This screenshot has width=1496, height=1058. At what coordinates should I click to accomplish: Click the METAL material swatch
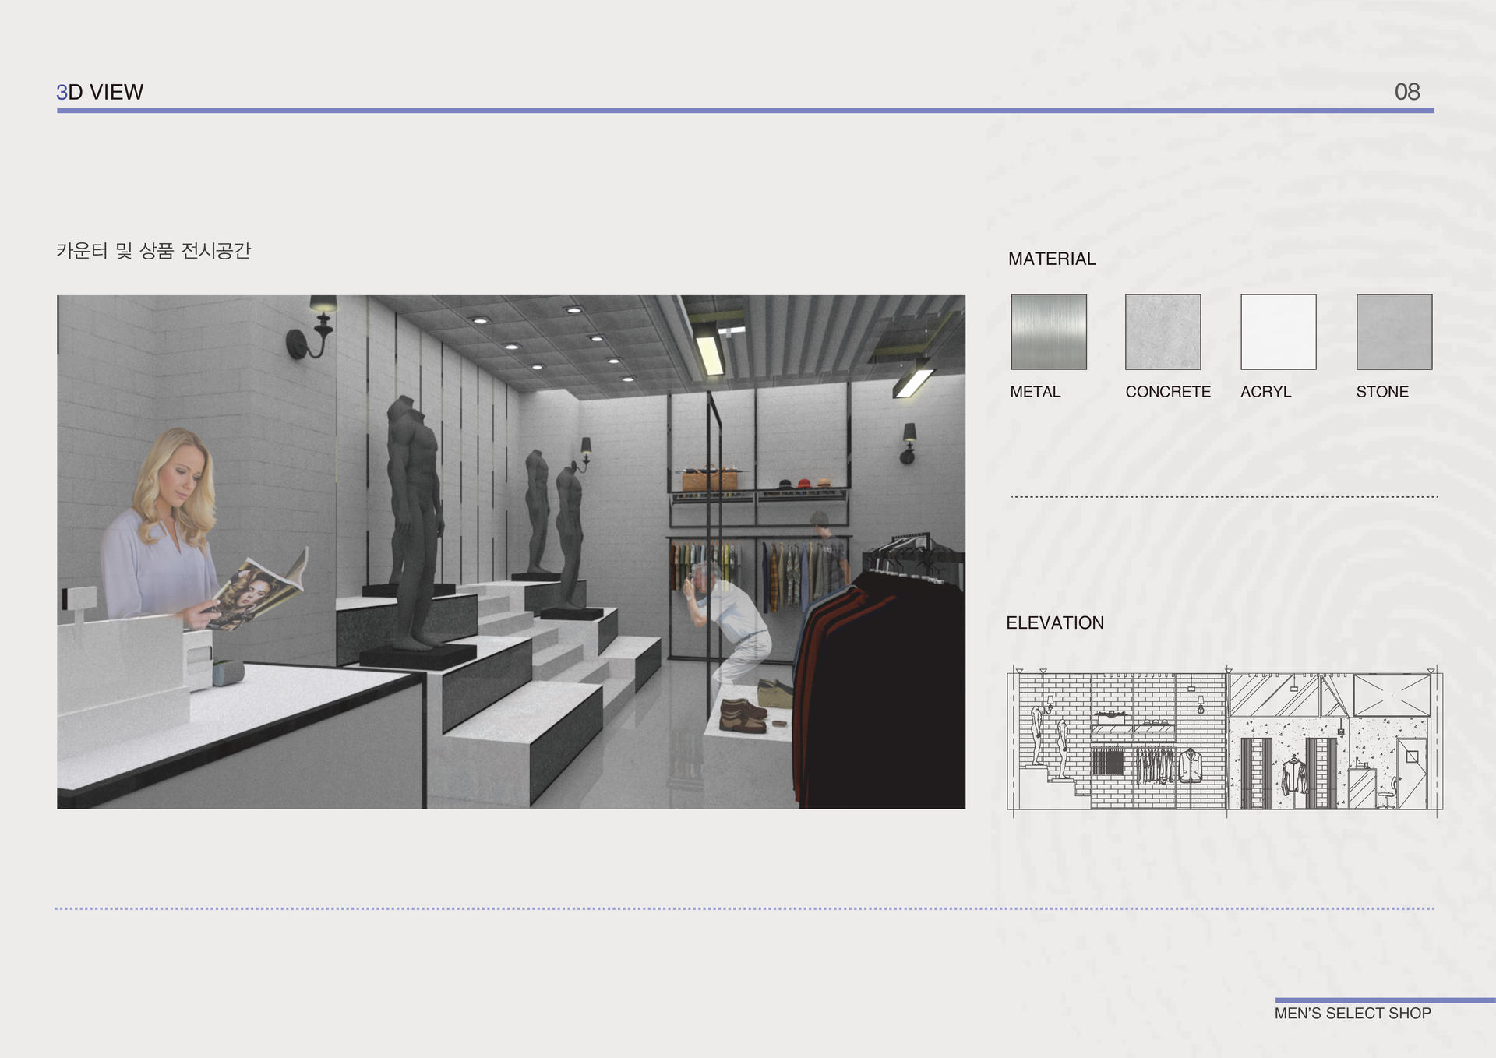click(1049, 332)
